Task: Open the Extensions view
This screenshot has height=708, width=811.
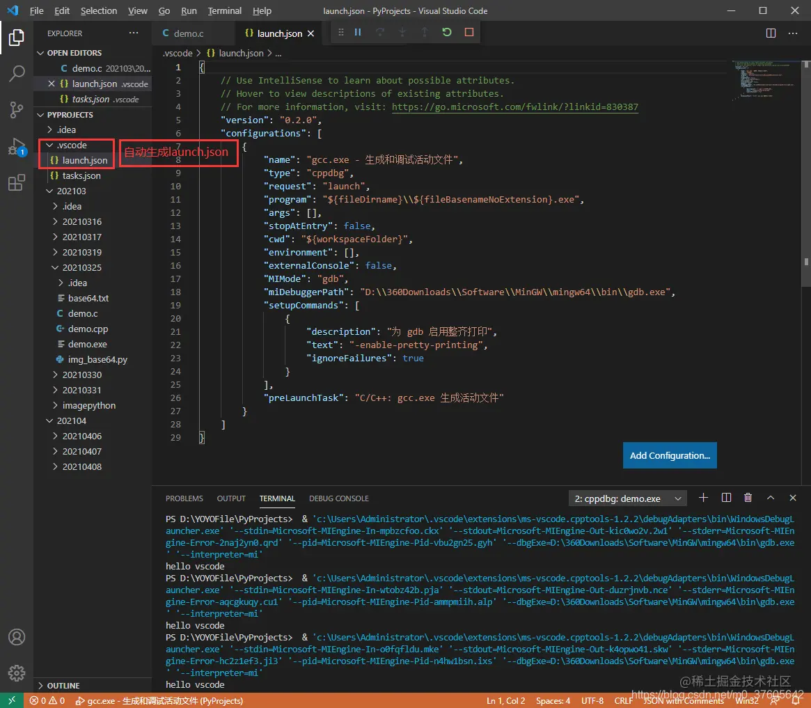Action: (x=17, y=184)
